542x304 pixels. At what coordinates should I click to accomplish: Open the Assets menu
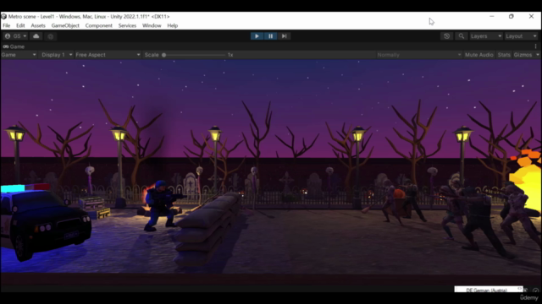38,25
